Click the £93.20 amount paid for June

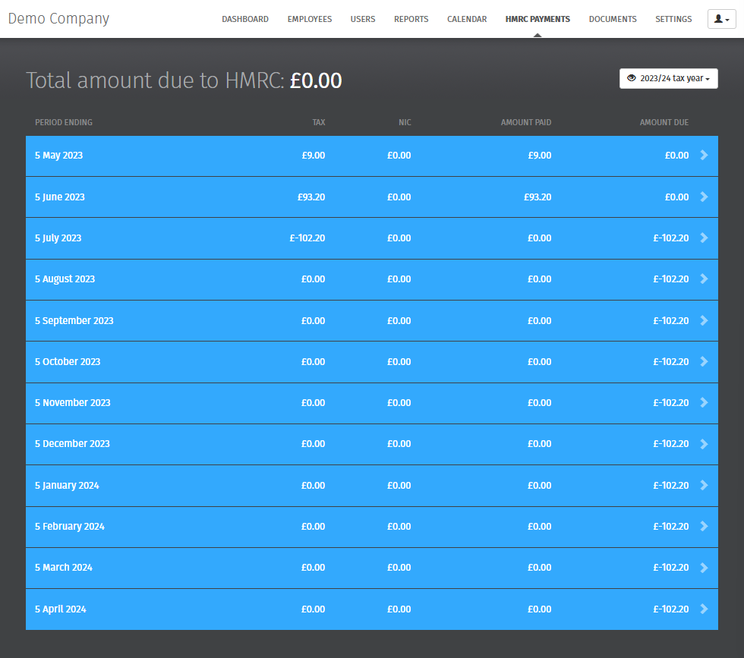point(538,197)
